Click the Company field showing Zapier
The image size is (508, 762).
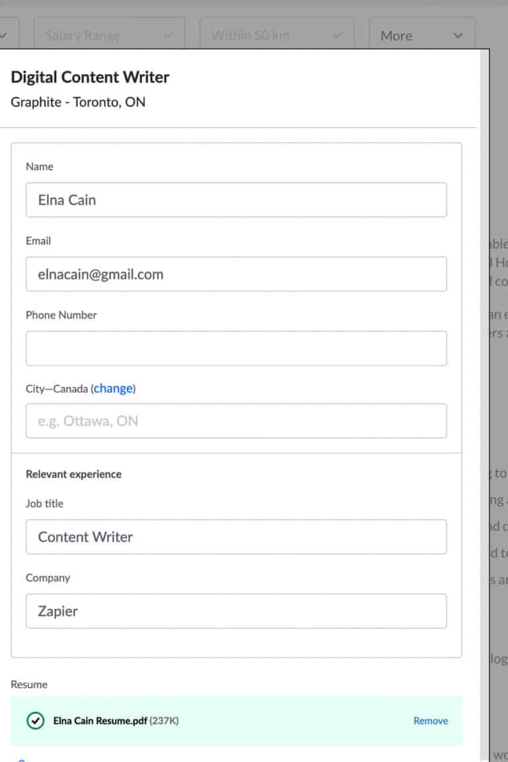click(x=236, y=611)
